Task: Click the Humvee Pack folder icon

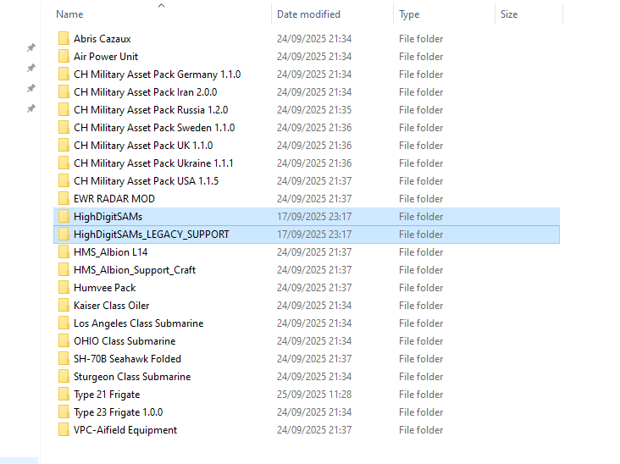Action: (64, 288)
